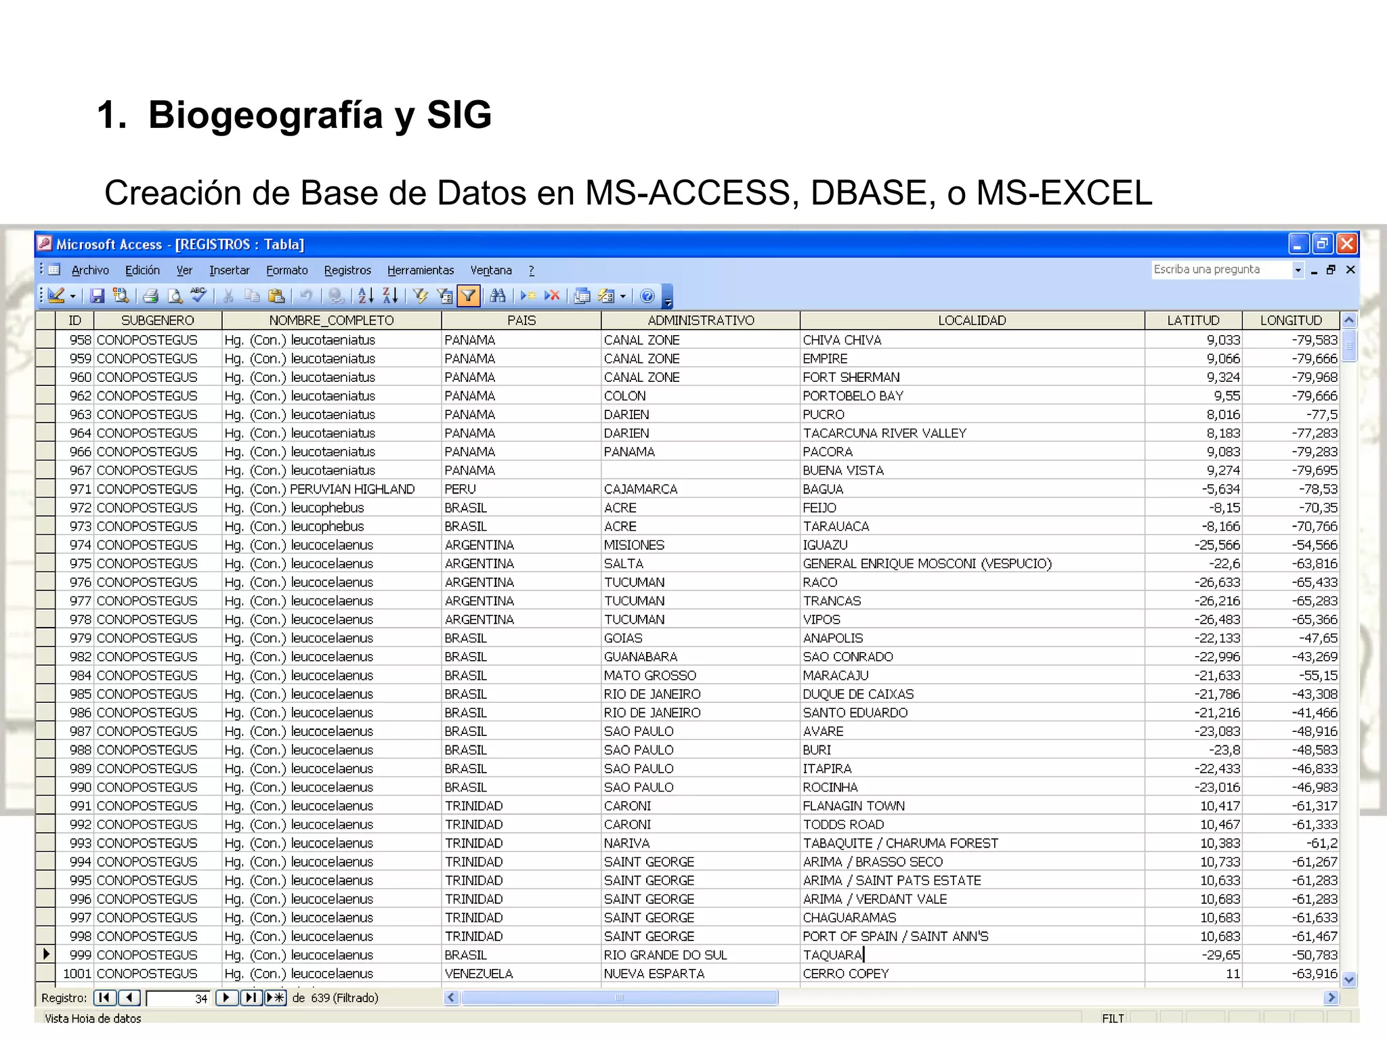Click the Delete Record icon

click(552, 296)
